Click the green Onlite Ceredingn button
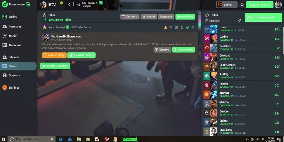Image resolution: width=284 pixels, height=142 pixels. (x=55, y=66)
